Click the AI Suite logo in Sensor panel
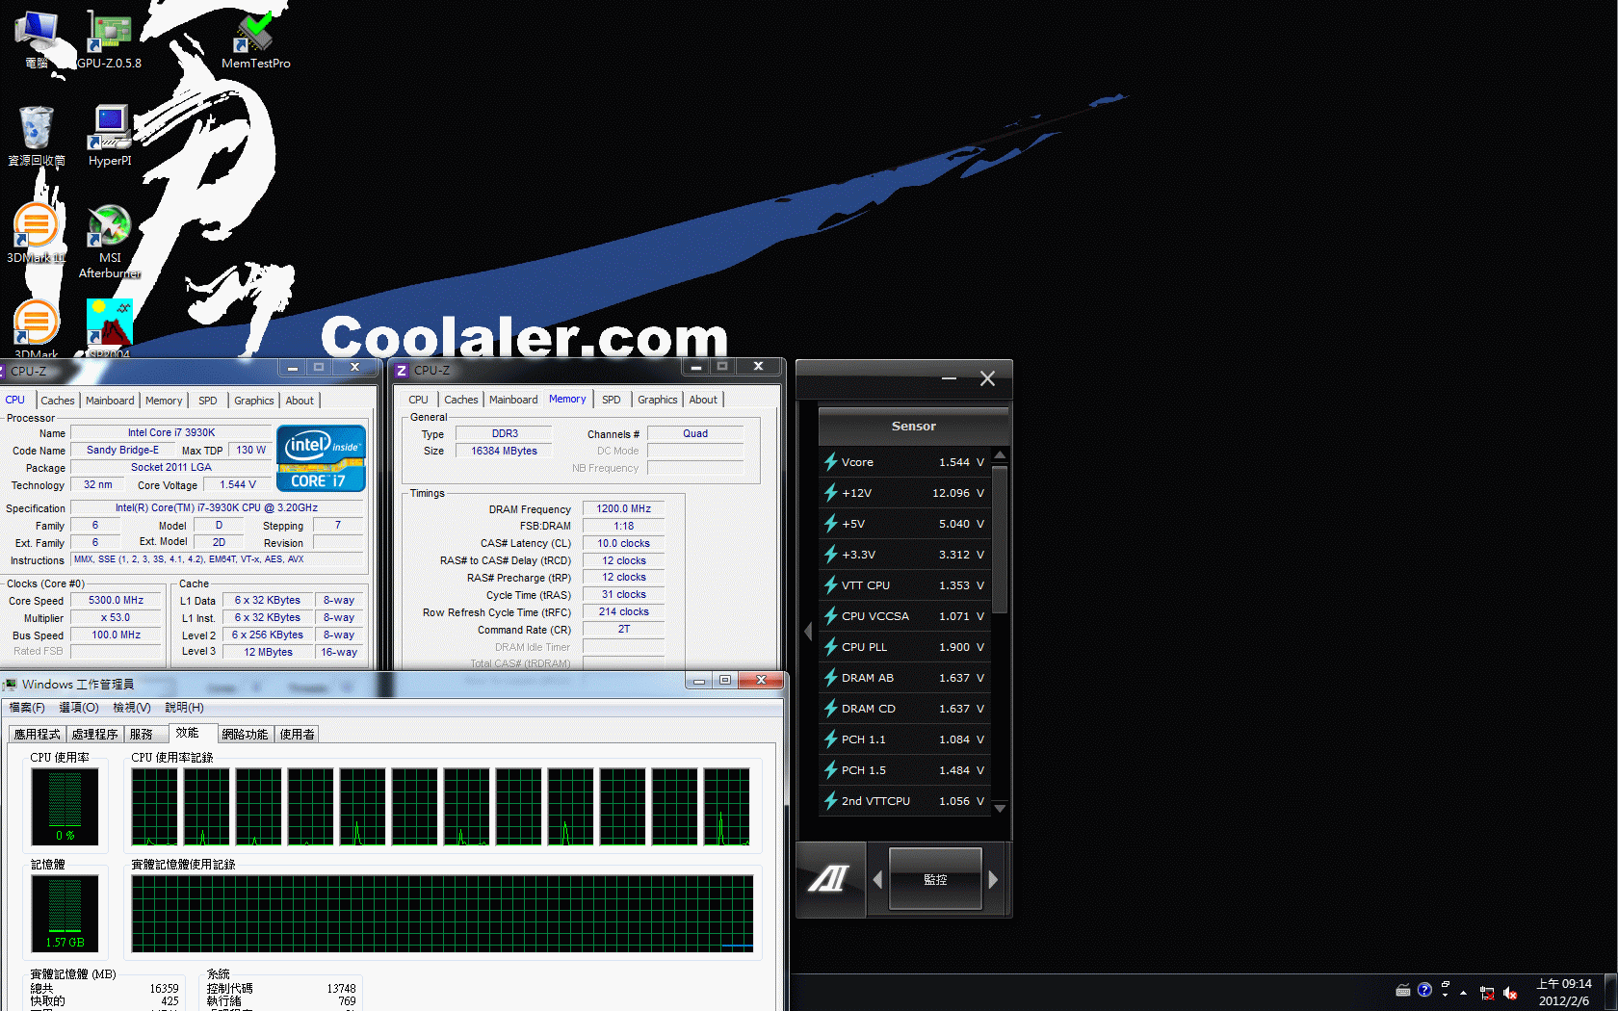This screenshot has height=1011, width=1618. point(829,878)
